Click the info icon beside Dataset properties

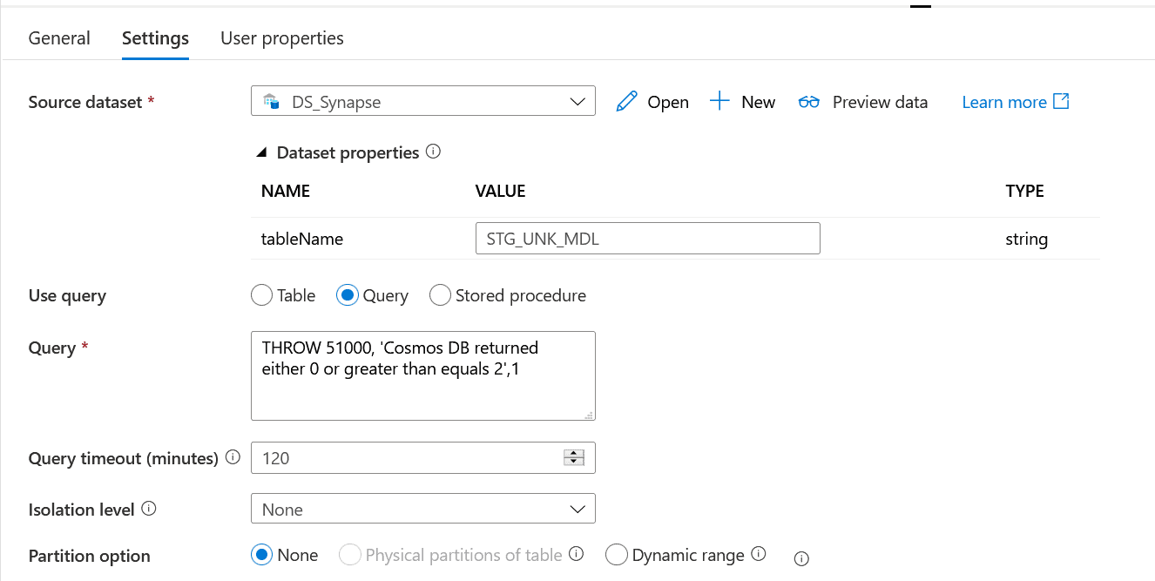pyautogui.click(x=433, y=152)
